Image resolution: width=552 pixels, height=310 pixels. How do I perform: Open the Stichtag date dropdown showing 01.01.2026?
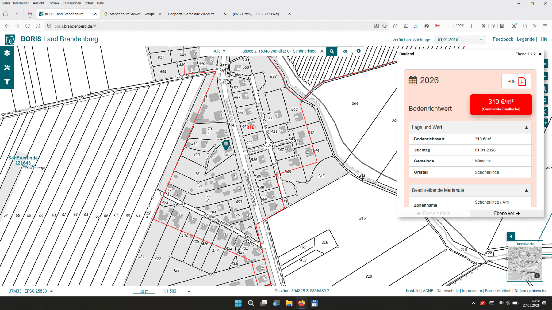(x=460, y=39)
